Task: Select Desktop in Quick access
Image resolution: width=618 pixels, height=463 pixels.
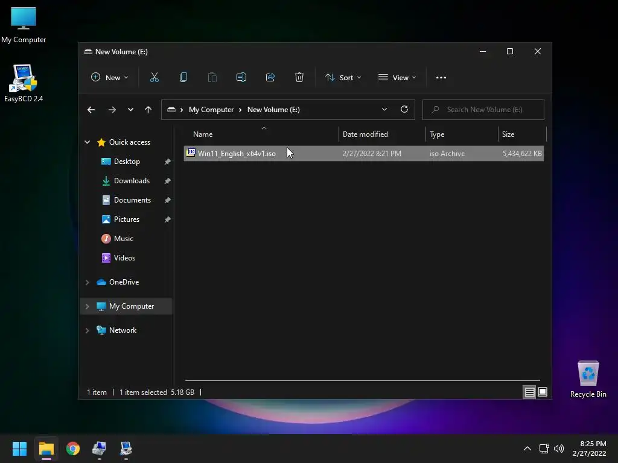Action: [x=127, y=162]
